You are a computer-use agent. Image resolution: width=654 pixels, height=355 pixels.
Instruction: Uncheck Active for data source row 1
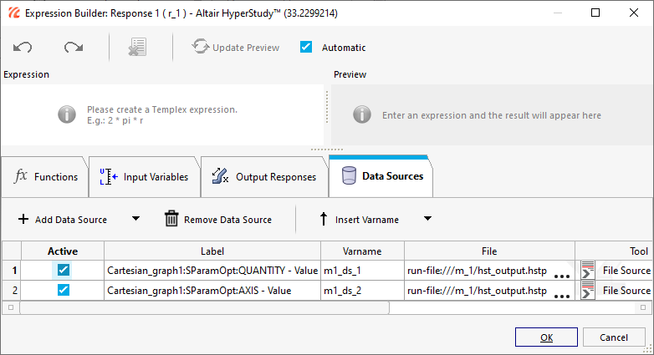pyautogui.click(x=64, y=270)
